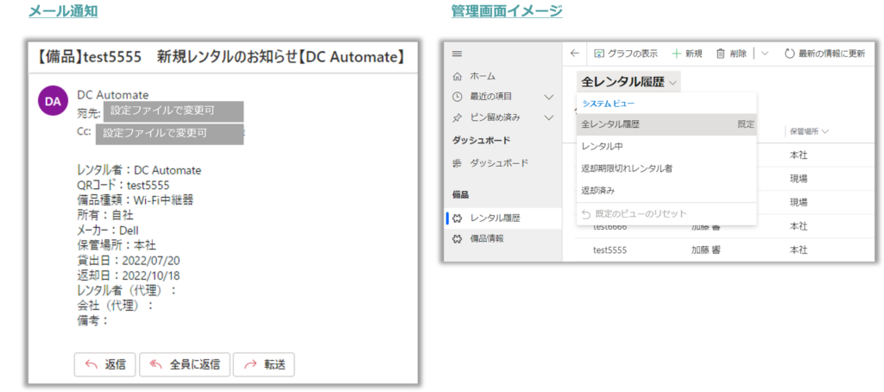Screen dimensions: 884x392
Task: Open グラフの表示 chart view
Action: (x=625, y=54)
